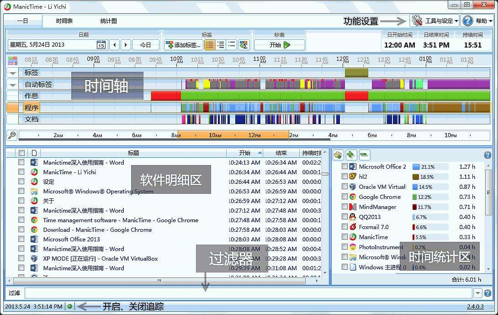Collapse the 标签 timeline row arrow
498x315 pixels.
13,73
